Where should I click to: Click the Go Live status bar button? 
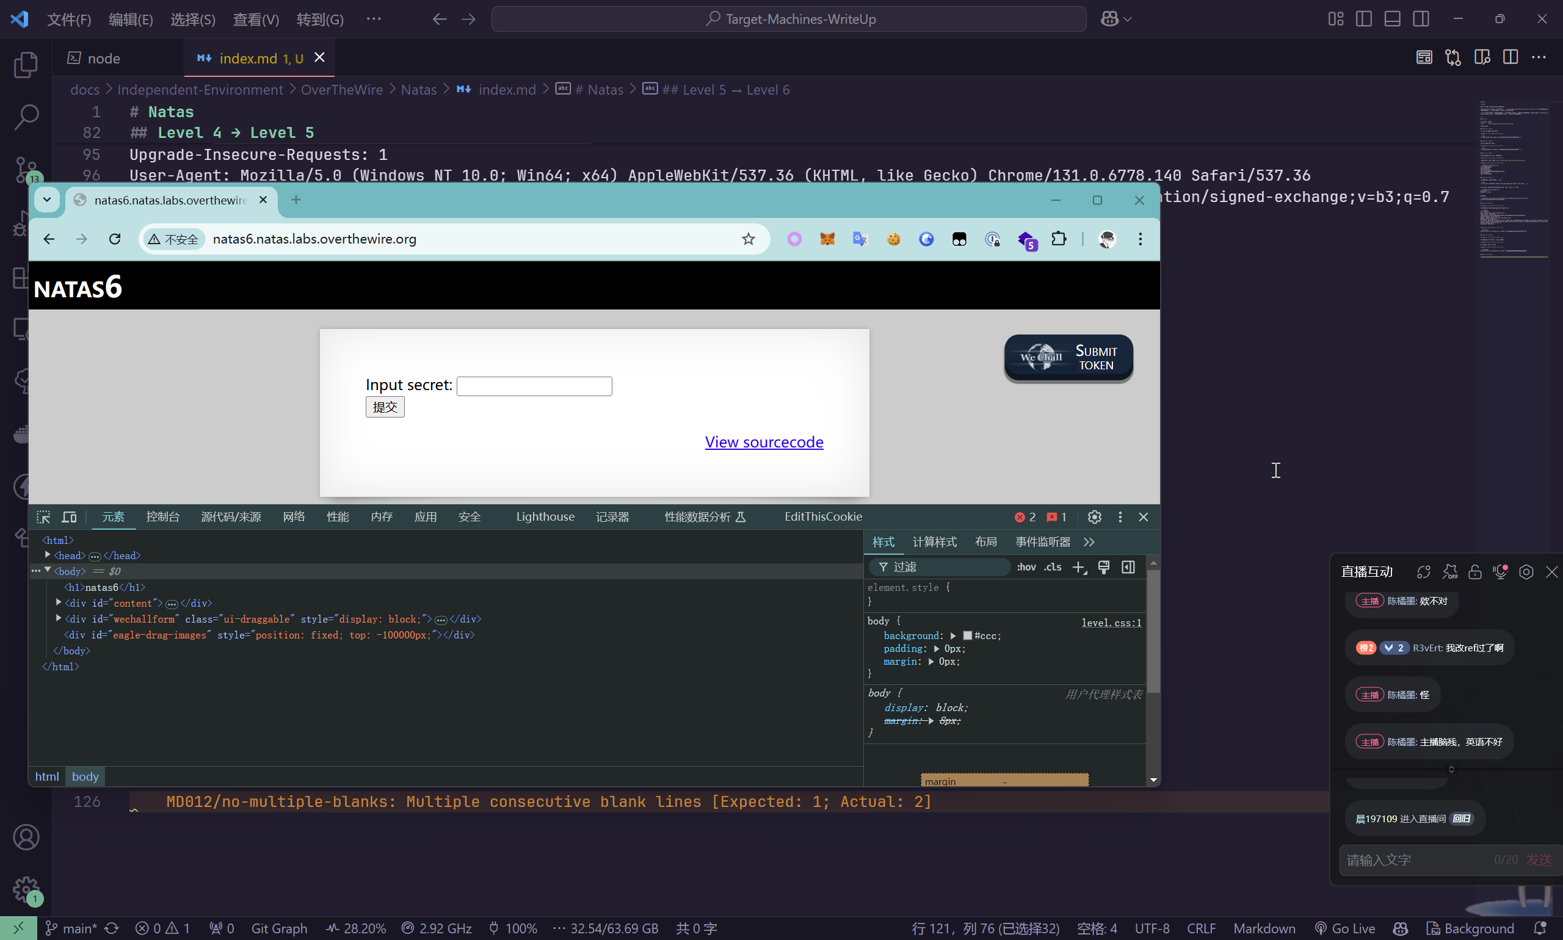(1344, 928)
